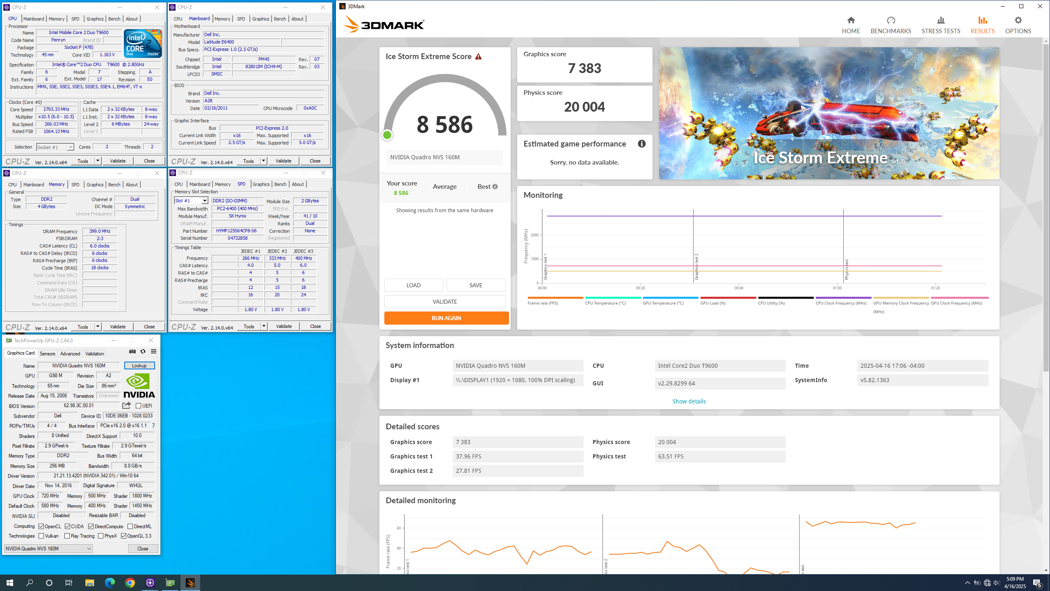1050x591 pixels.
Task: Expand Tools arrow in the SPD CPU-Z window
Action: 264,326
